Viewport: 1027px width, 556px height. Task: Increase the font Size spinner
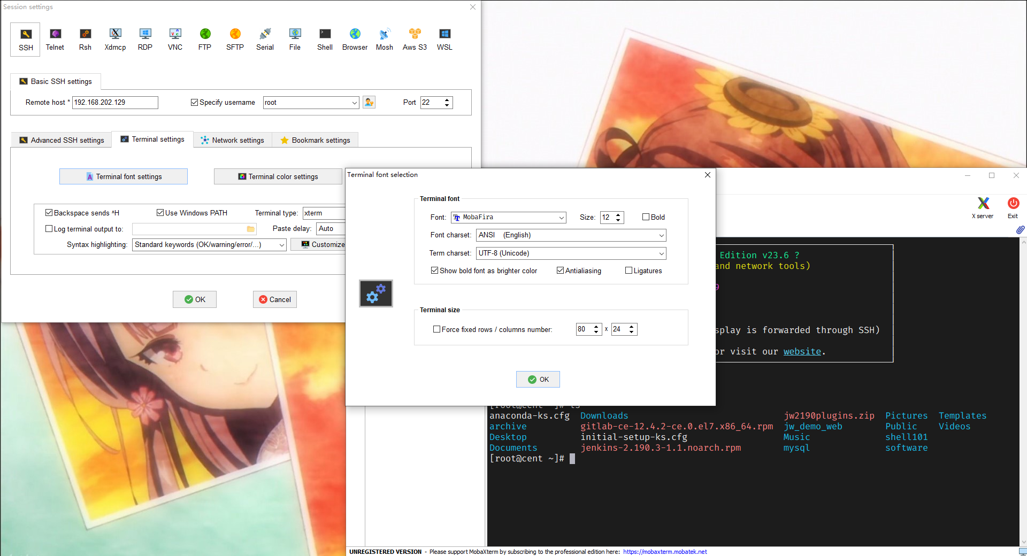click(x=618, y=214)
